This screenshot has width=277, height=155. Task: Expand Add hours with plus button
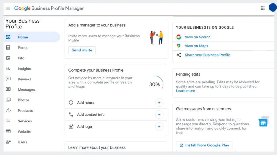click(159, 103)
